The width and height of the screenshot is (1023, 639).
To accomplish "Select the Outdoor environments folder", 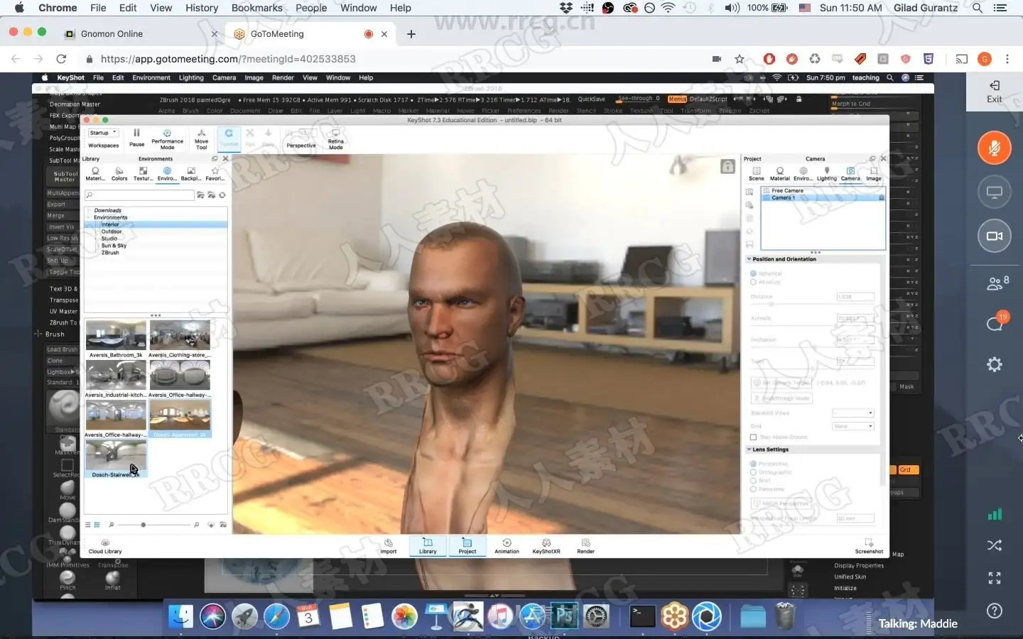I will point(112,231).
